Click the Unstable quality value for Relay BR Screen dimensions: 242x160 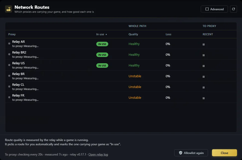135,76
